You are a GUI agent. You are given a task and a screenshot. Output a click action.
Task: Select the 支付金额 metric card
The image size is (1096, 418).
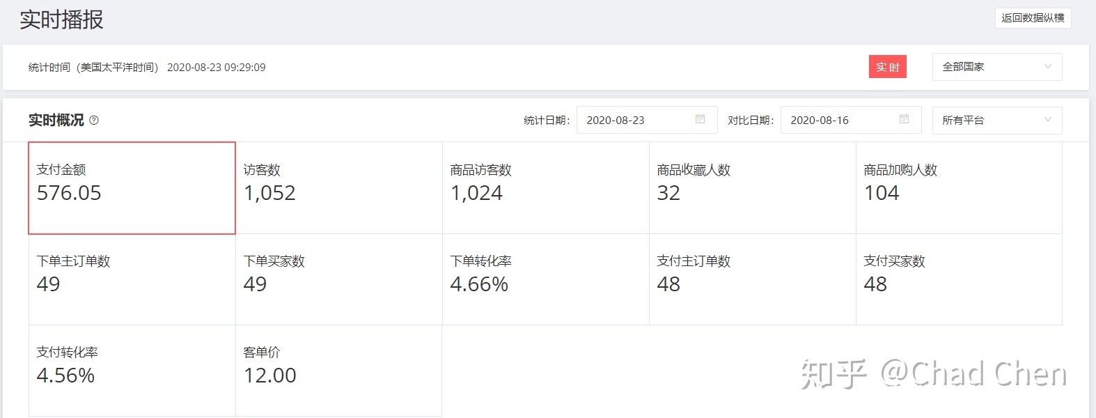(x=132, y=188)
